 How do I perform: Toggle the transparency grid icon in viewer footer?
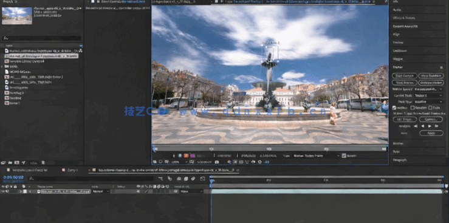tap(241, 162)
